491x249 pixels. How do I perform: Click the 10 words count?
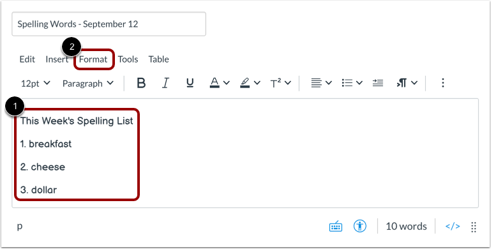(406, 227)
